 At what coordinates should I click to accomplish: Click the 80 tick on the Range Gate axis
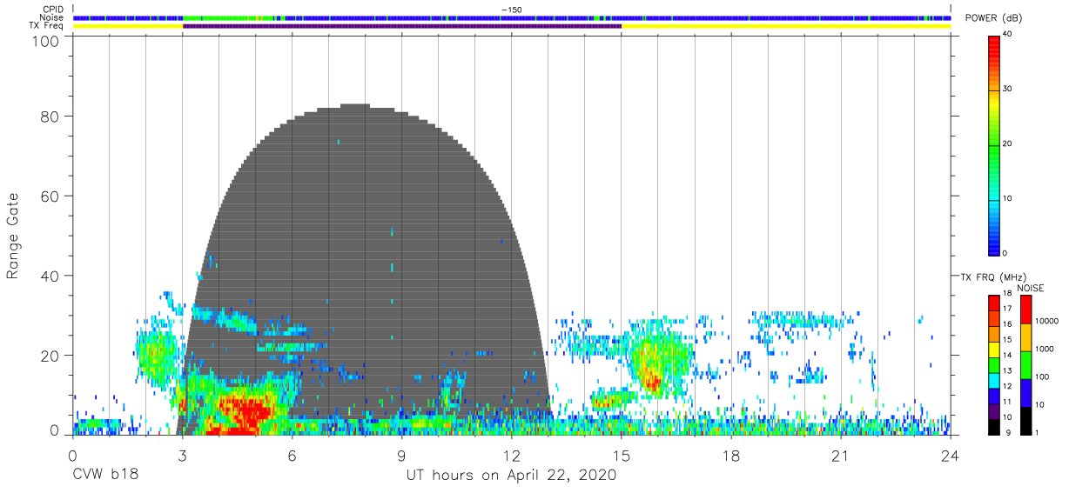(50, 116)
